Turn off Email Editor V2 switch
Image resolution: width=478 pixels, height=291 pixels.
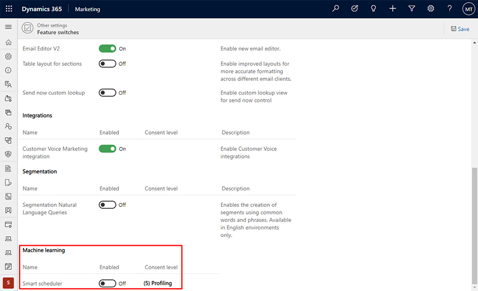107,48
